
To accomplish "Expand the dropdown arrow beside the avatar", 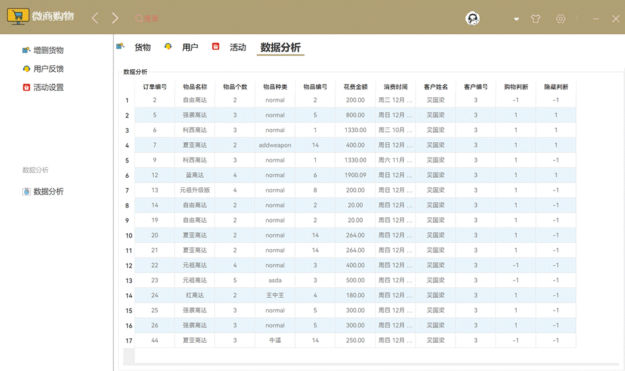I will tap(516, 19).
